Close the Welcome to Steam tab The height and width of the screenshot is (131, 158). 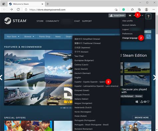[42, 4]
